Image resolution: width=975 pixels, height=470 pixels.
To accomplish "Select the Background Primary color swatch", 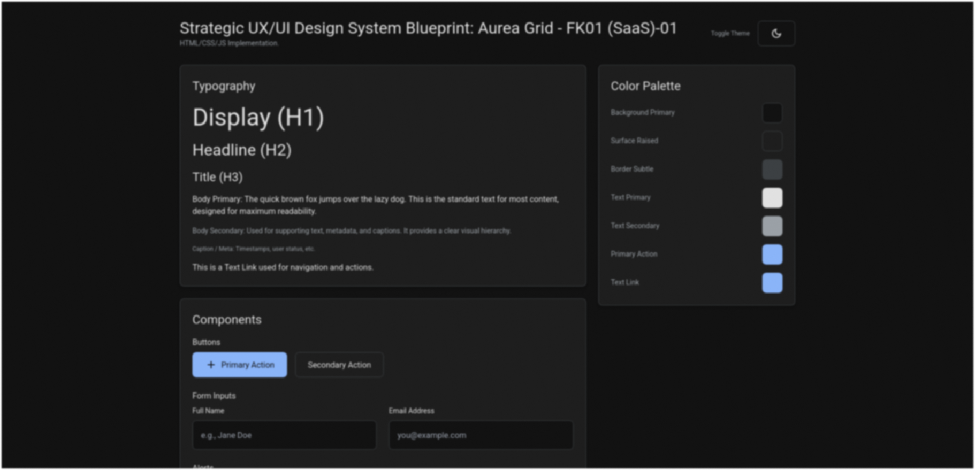I will [x=772, y=113].
